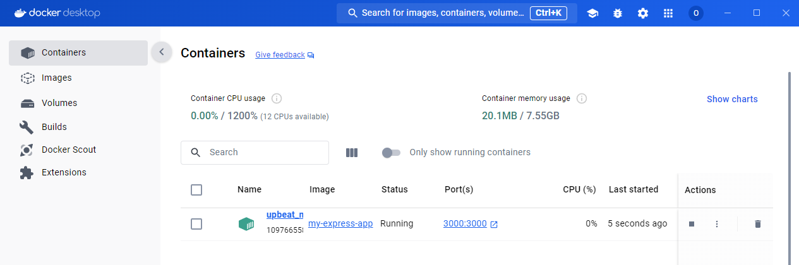
Task: Maximize the Docker Desktop window
Action: (x=757, y=13)
